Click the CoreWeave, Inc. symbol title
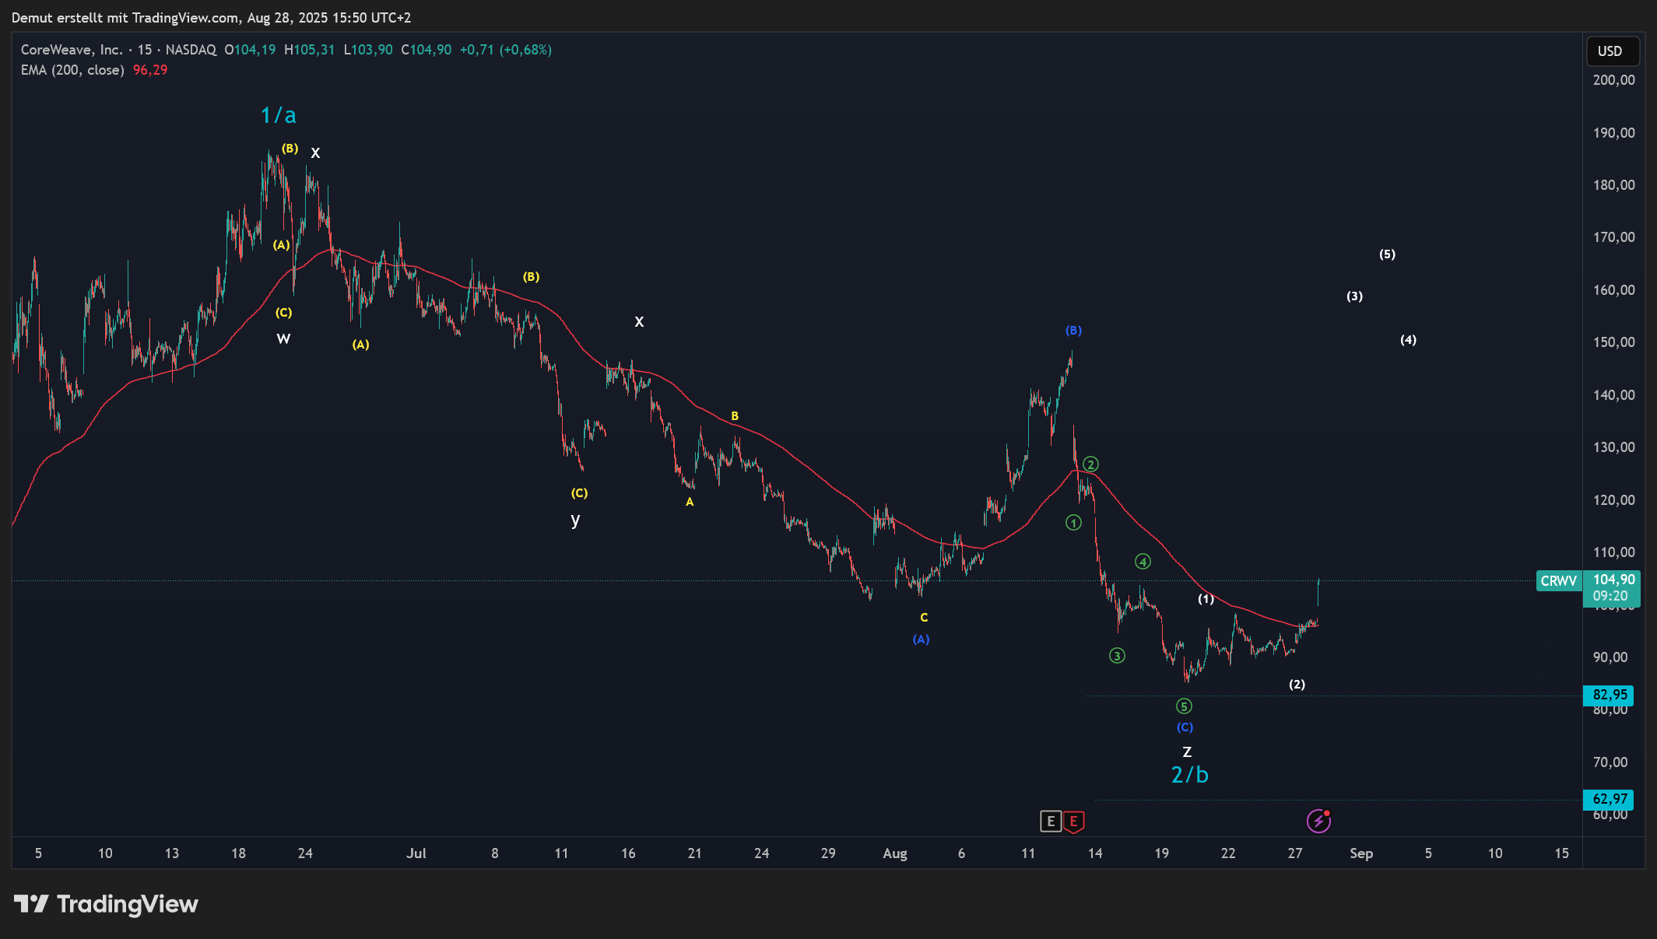This screenshot has height=939, width=1657. tap(72, 50)
